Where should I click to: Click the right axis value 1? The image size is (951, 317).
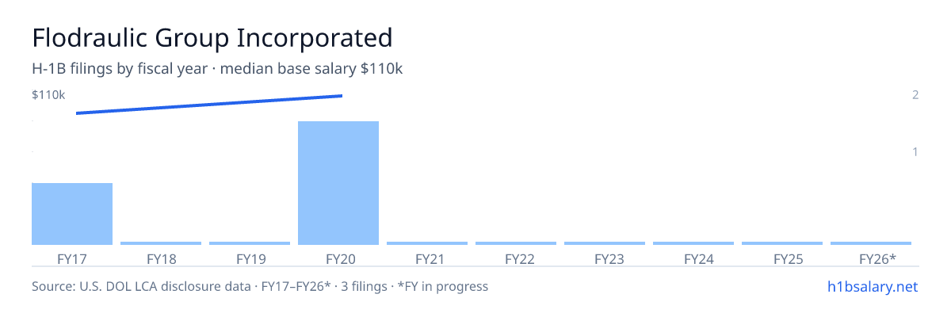point(915,151)
